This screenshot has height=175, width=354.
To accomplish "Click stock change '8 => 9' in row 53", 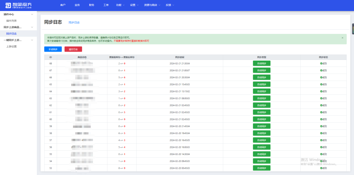I will tap(122, 168).
